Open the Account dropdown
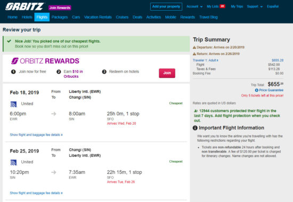The width and height of the screenshot is (293, 202). click(194, 6)
